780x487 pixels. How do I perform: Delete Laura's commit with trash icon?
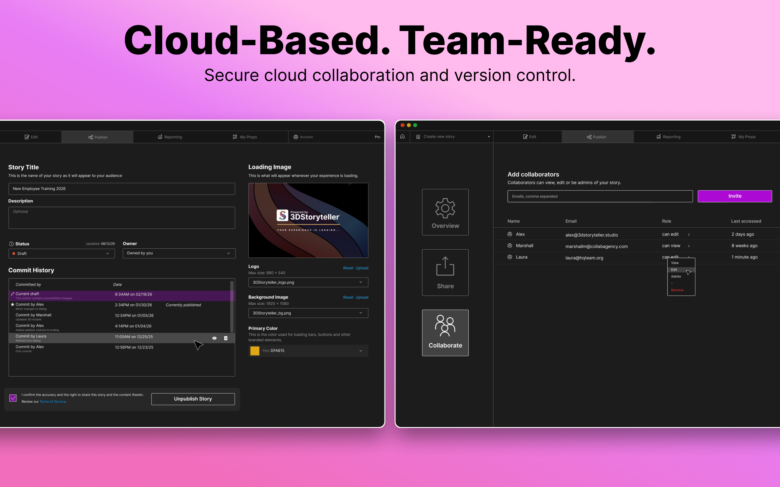click(x=225, y=338)
